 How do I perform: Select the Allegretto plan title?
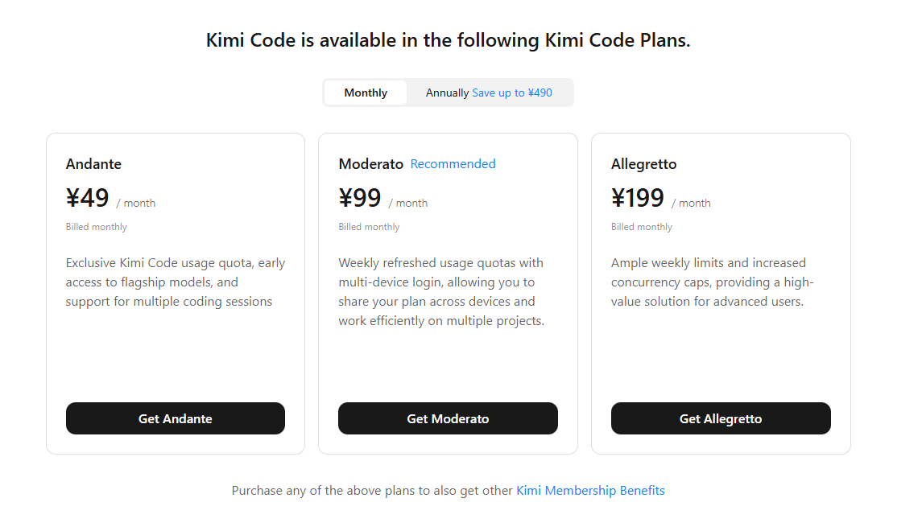pyautogui.click(x=644, y=164)
